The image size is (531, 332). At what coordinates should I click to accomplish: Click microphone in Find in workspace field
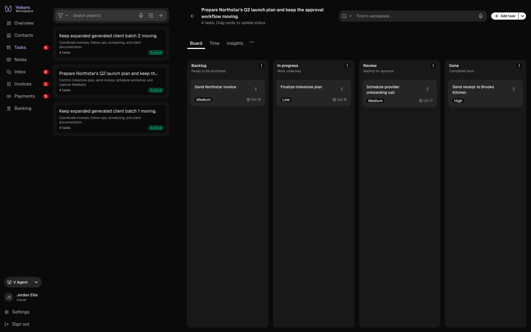(481, 16)
